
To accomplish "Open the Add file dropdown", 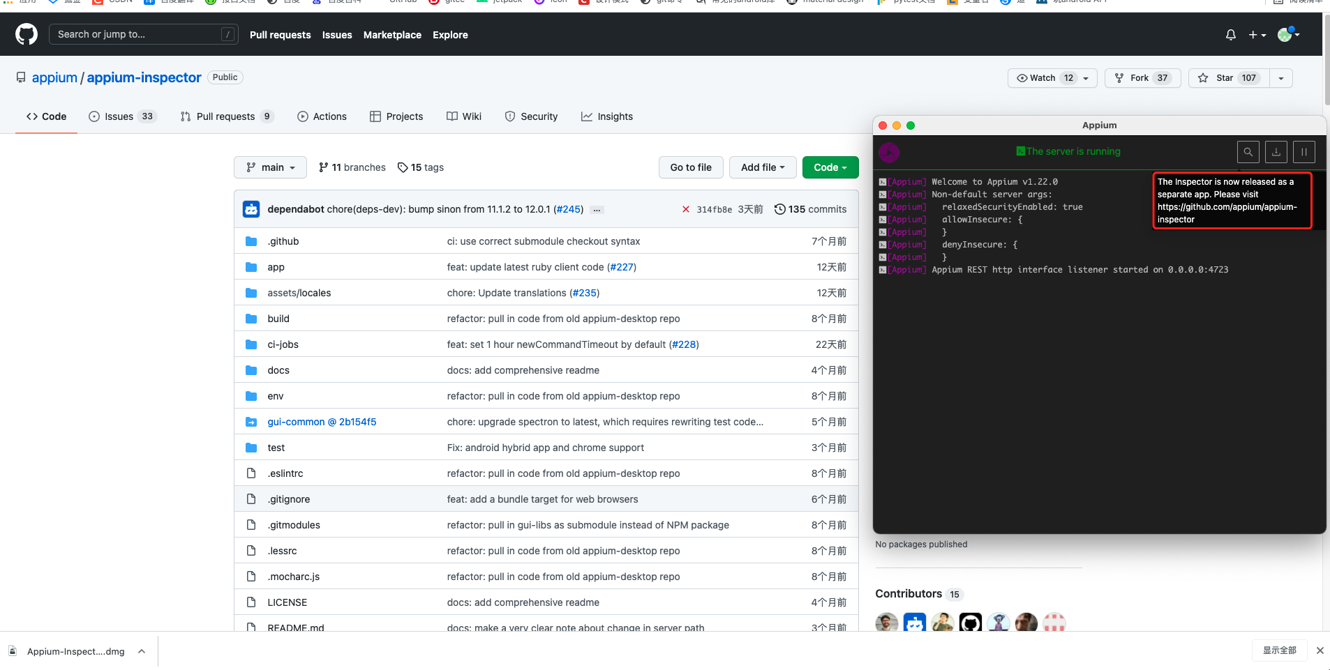I will click(763, 167).
